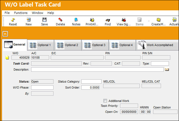Click the By input field

42,93
